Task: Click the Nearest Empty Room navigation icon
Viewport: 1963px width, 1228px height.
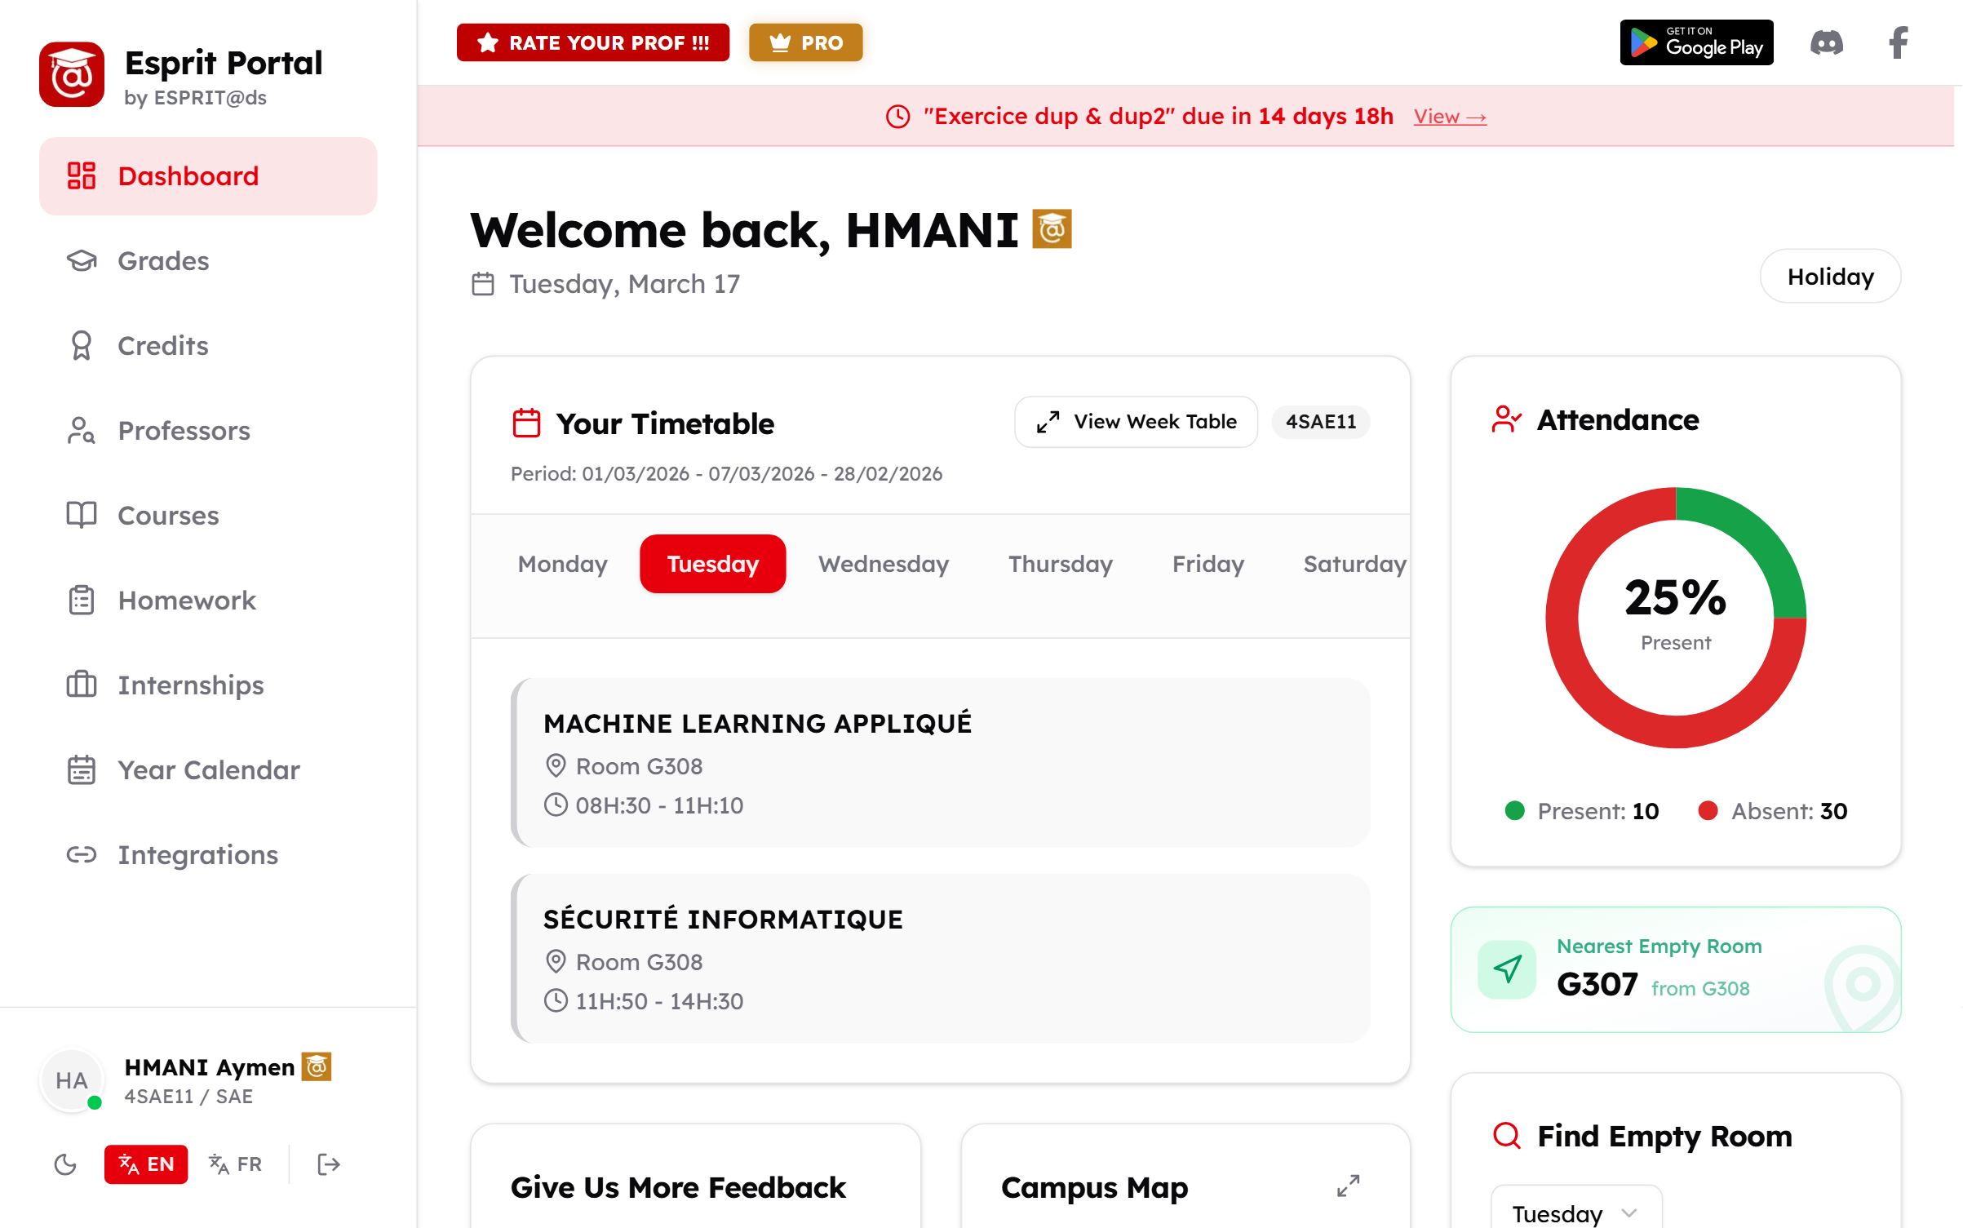Action: [x=1507, y=969]
